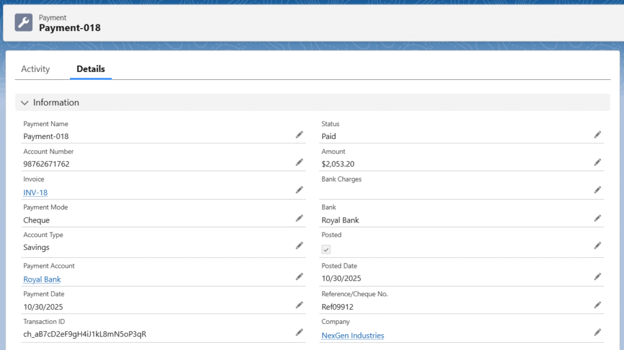The image size is (624, 350).
Task: Edit the Account Type pencil icon
Action: (299, 246)
